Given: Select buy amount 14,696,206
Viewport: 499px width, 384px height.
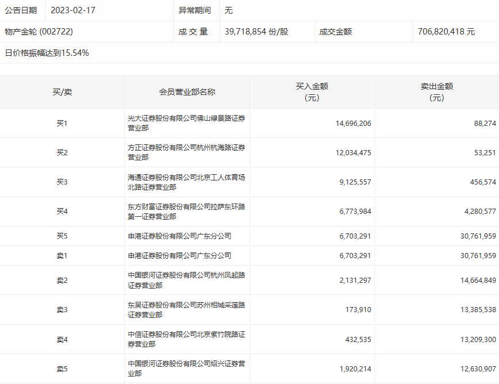Looking at the screenshot, I should coord(353,124).
